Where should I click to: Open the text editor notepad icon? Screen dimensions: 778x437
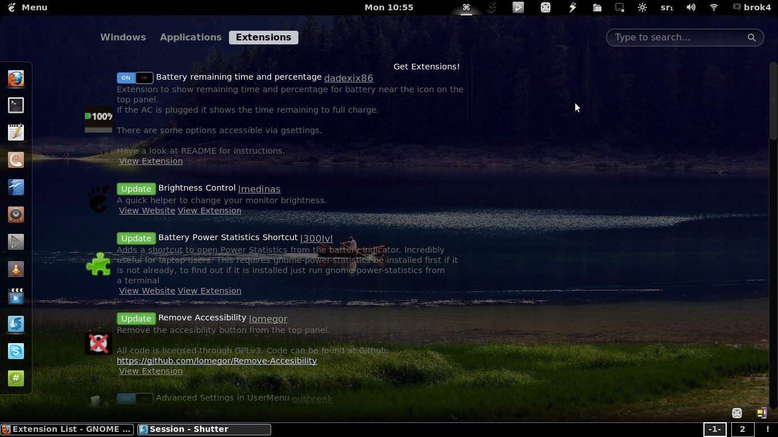[x=16, y=133]
